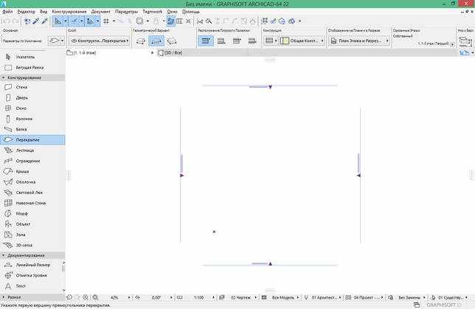Viewport: 475px width, 309px height.
Task: Select the Лестница stair tool
Action: pos(32,150)
